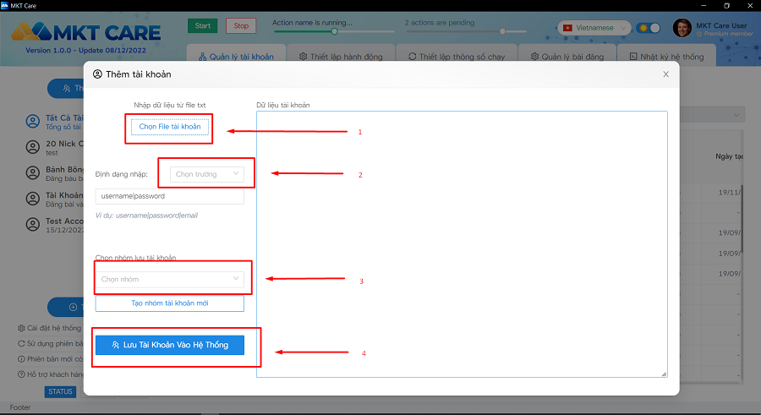
Task: Click the refresh icon of Thiết lập thông số chạy
Action: pos(413,57)
